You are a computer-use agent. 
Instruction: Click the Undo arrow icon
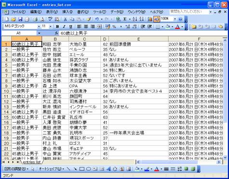97,19
